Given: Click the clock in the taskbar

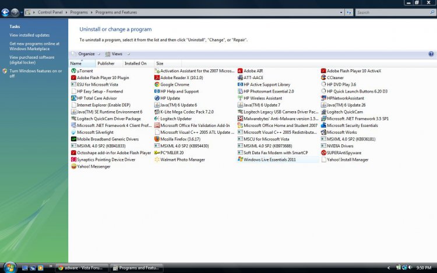Looking at the screenshot, I should (424, 268).
